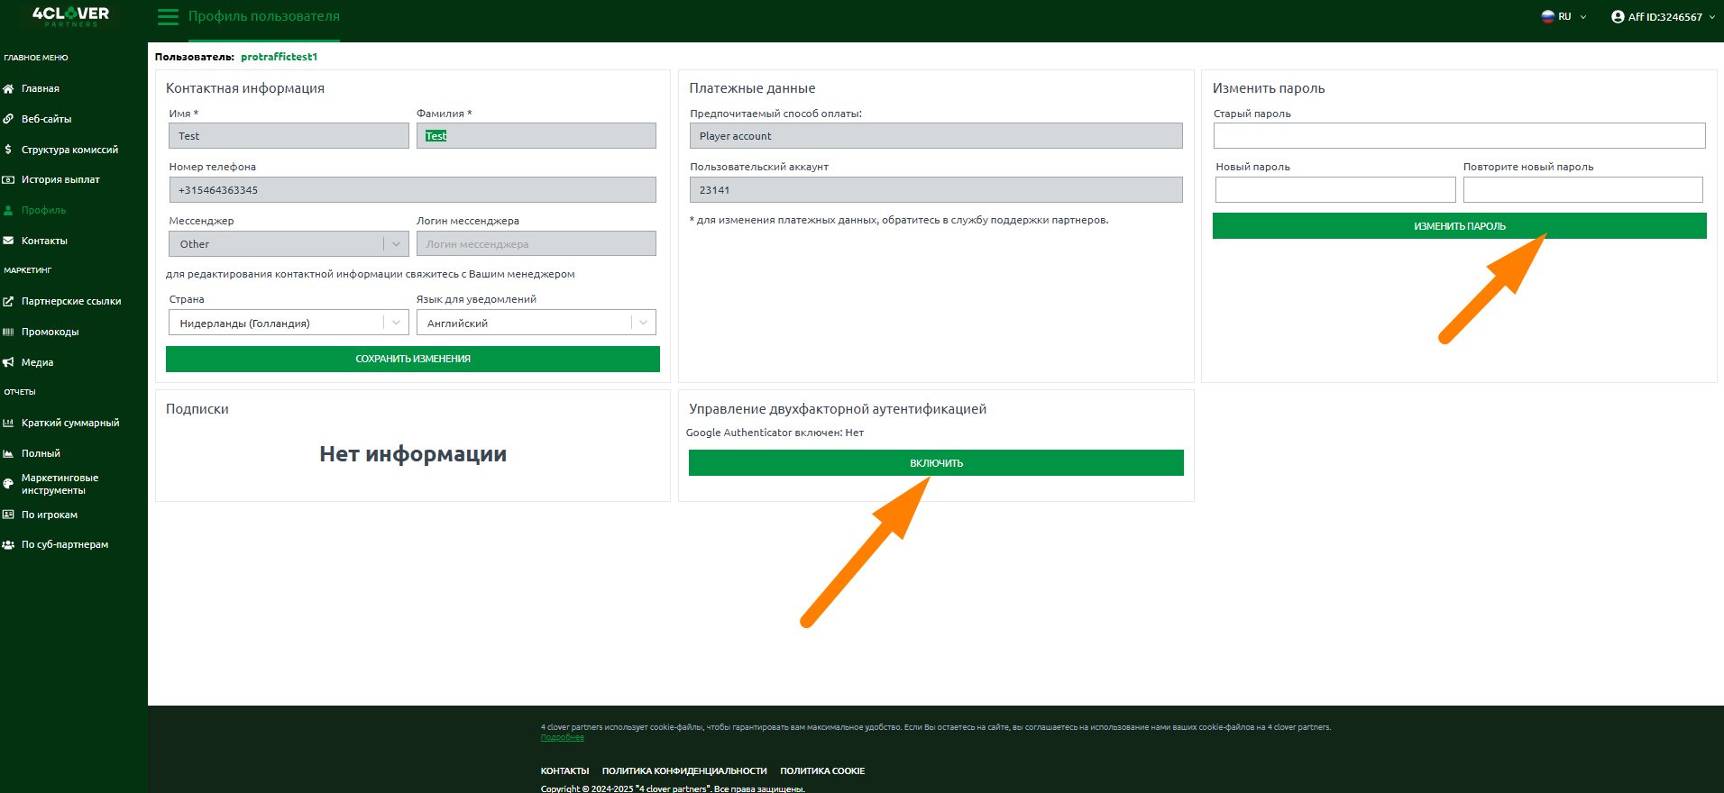
Task: Click the Изменить пароль button
Action: [1459, 226]
